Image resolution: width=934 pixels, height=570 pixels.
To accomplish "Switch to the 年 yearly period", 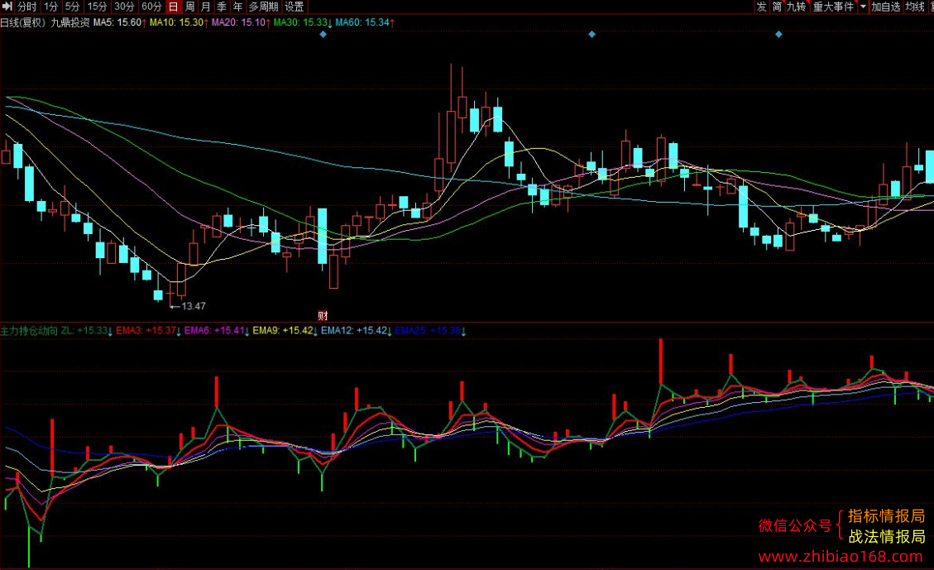I will [237, 7].
